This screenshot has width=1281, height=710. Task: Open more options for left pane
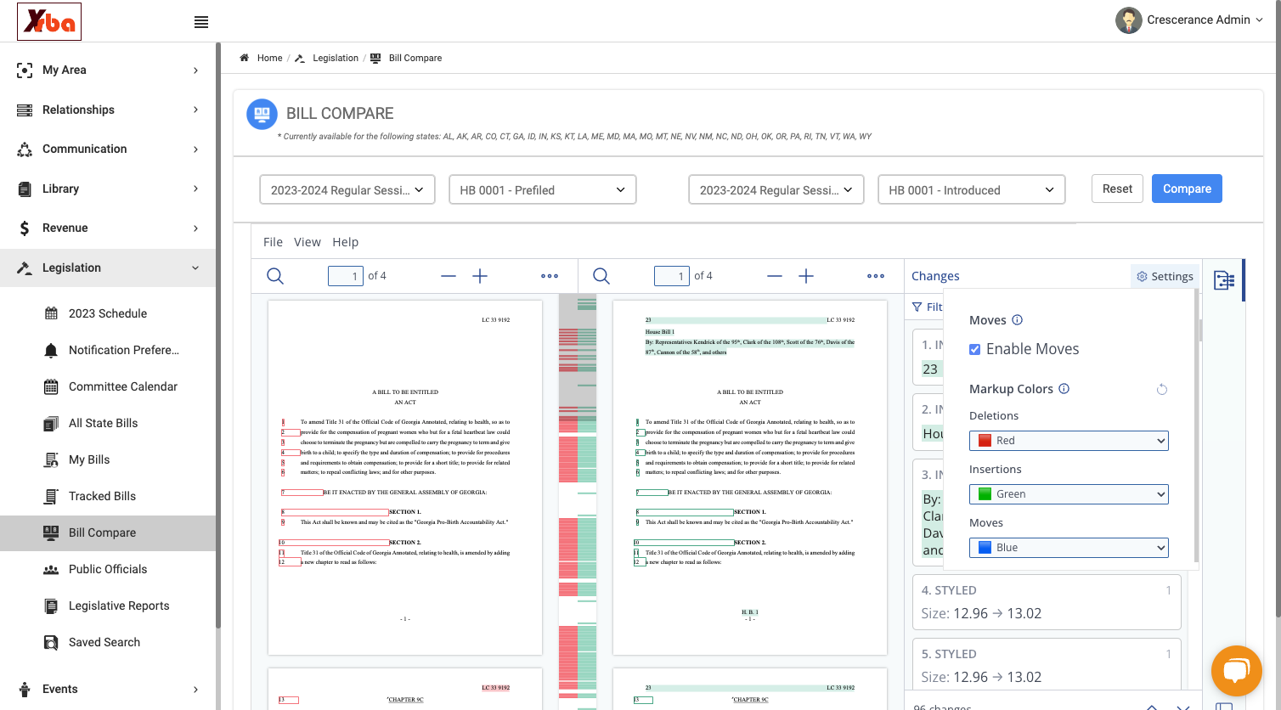click(x=550, y=276)
